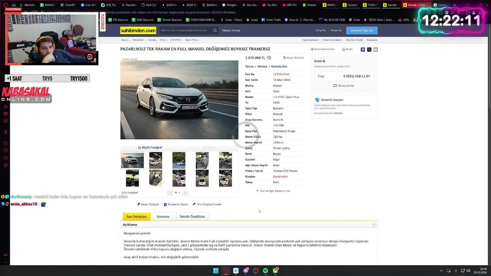Add listing to favorites with Favorilerime Ekle
This screenshot has height=276, width=491.
click(x=323, y=49)
